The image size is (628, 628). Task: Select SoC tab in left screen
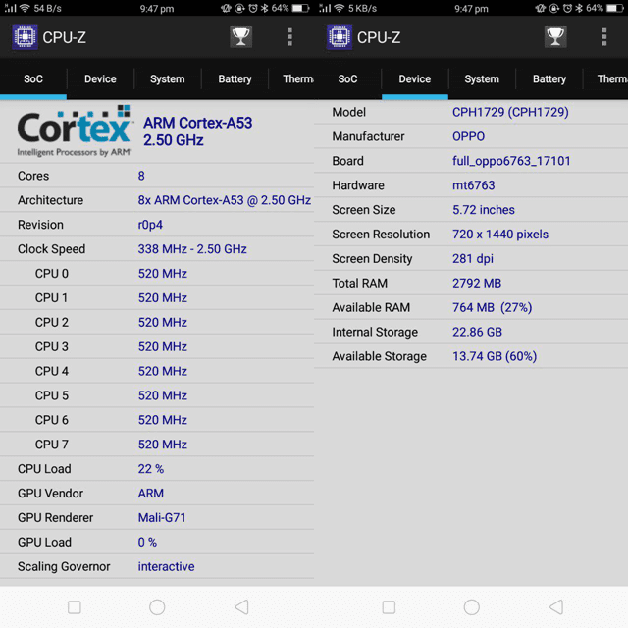pos(33,78)
